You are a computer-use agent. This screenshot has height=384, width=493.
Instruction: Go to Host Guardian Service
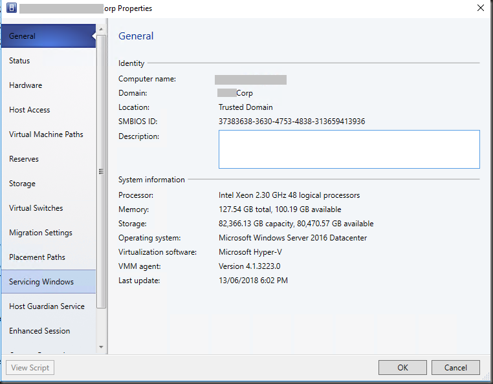click(x=48, y=306)
